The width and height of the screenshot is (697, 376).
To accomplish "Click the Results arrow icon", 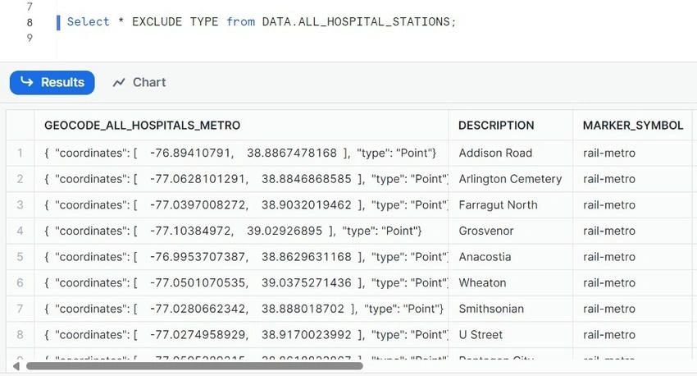I will (x=27, y=82).
